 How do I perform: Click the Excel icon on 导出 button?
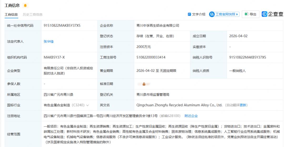coord(246,14)
